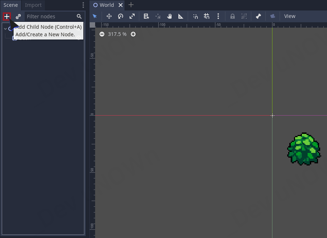327x238 pixels.
Task: Click the change pivot tool icon
Action: pyautogui.click(x=158, y=16)
